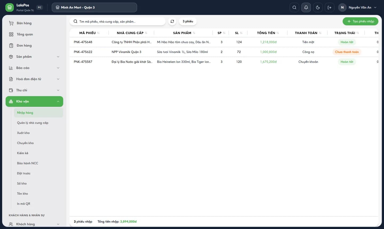Click the logout icon in header

330,7
